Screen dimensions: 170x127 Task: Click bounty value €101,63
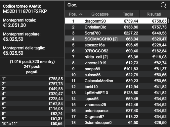click(x=131, y=69)
